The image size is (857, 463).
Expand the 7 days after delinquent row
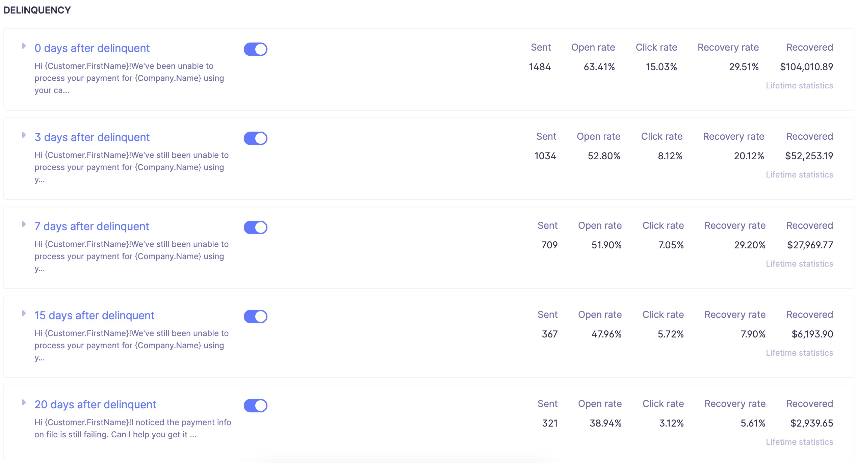pyautogui.click(x=24, y=224)
